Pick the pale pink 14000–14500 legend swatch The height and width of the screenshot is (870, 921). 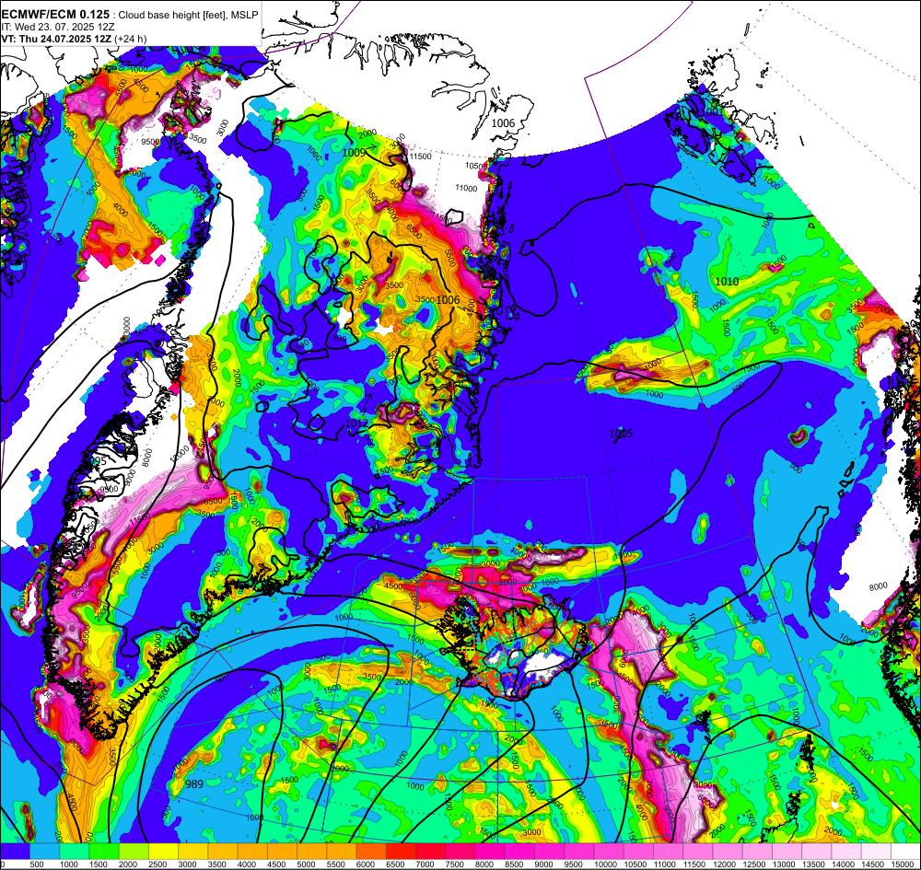[847, 852]
